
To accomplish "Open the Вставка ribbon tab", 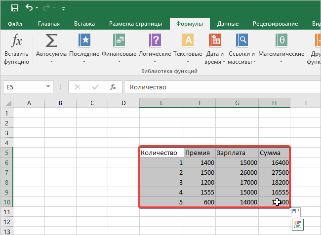I will click(x=84, y=24).
